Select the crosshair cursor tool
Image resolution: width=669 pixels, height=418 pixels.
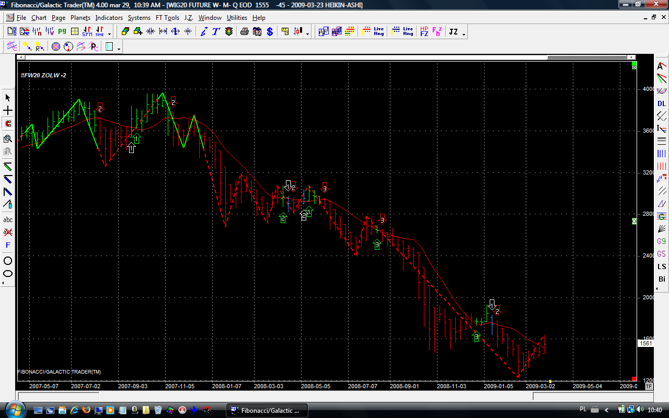pos(8,111)
